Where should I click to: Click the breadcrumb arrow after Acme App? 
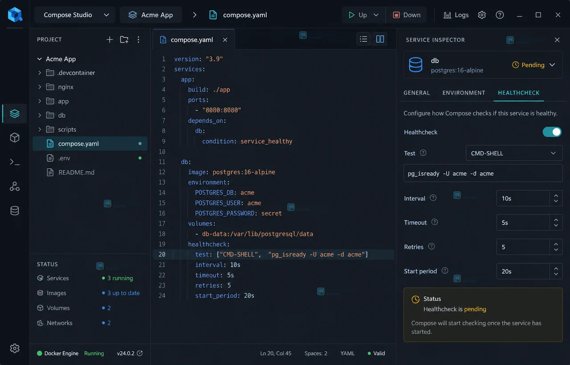click(195, 15)
